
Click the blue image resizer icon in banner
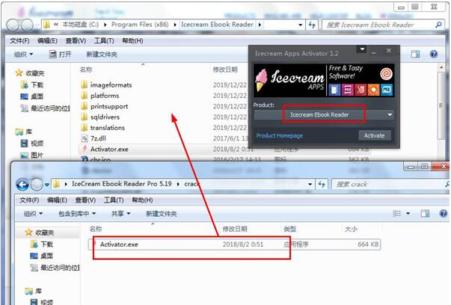pos(387,90)
